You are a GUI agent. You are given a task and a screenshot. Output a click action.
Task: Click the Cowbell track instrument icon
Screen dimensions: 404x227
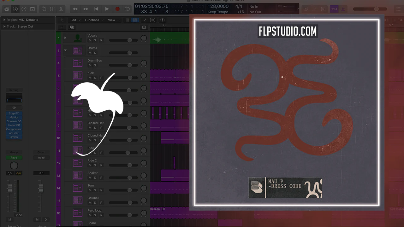(78, 200)
